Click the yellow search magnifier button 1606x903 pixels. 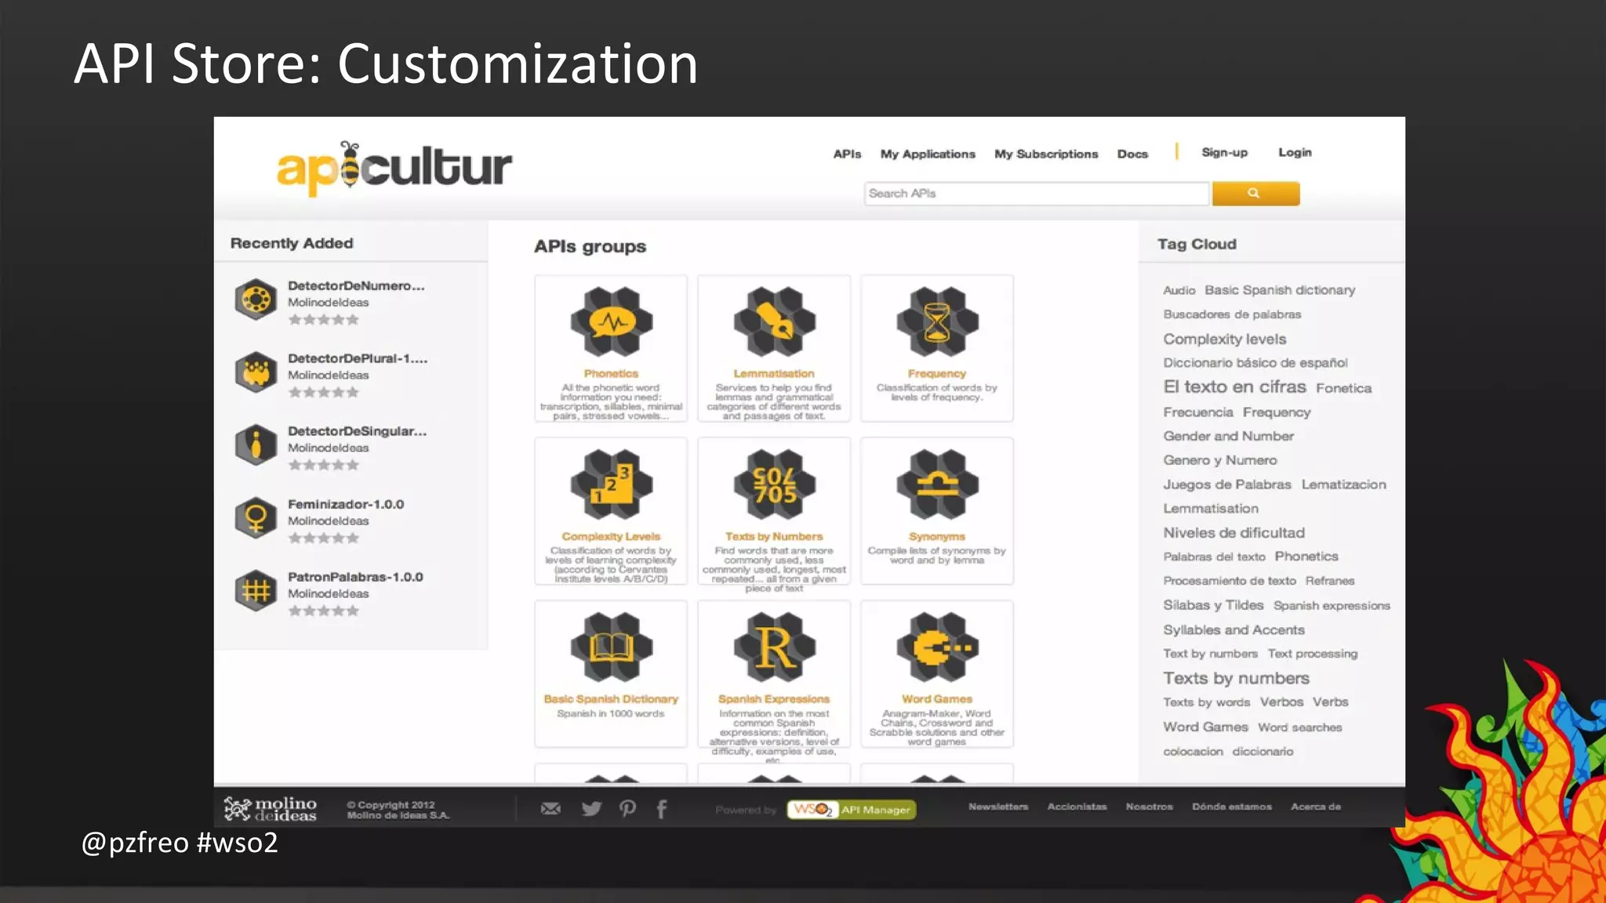[x=1255, y=194]
